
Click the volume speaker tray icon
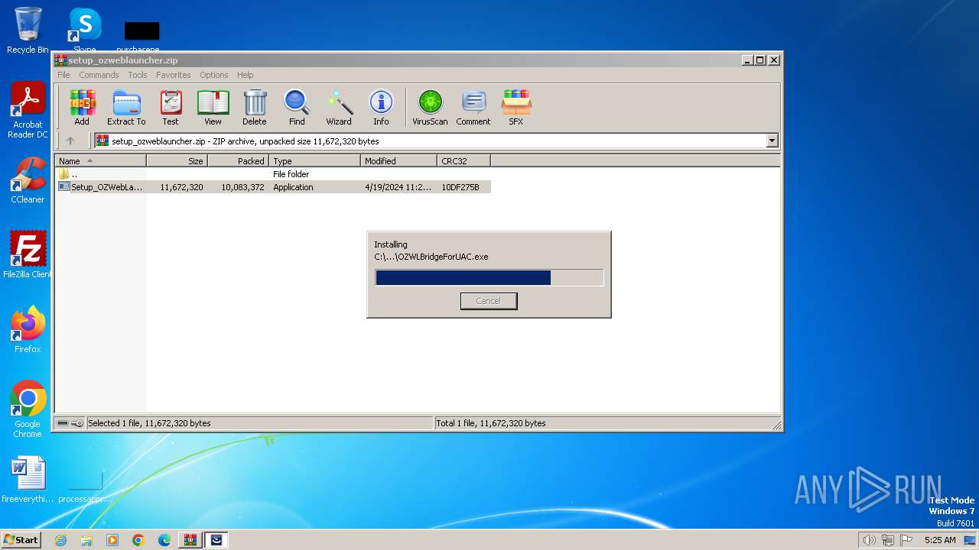click(x=869, y=540)
